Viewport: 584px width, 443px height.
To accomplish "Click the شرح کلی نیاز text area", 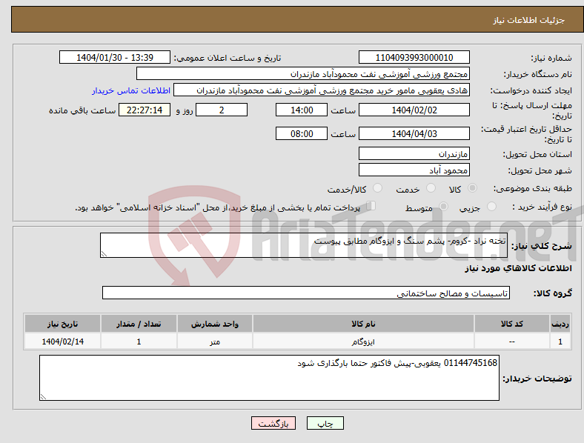I will (x=304, y=245).
